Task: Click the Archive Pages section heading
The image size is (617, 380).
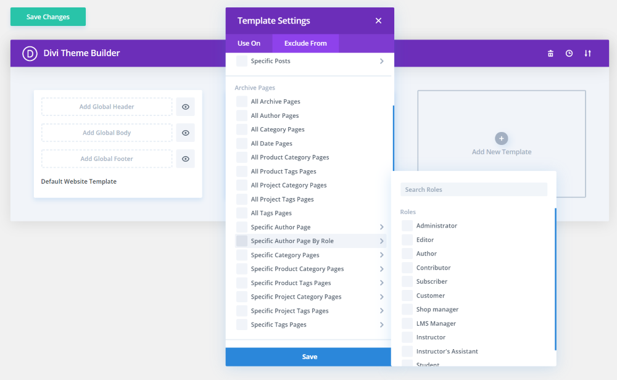Action: coord(255,88)
